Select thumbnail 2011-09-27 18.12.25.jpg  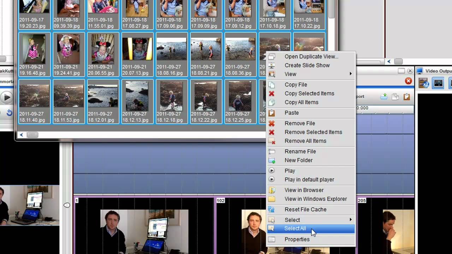(240, 102)
